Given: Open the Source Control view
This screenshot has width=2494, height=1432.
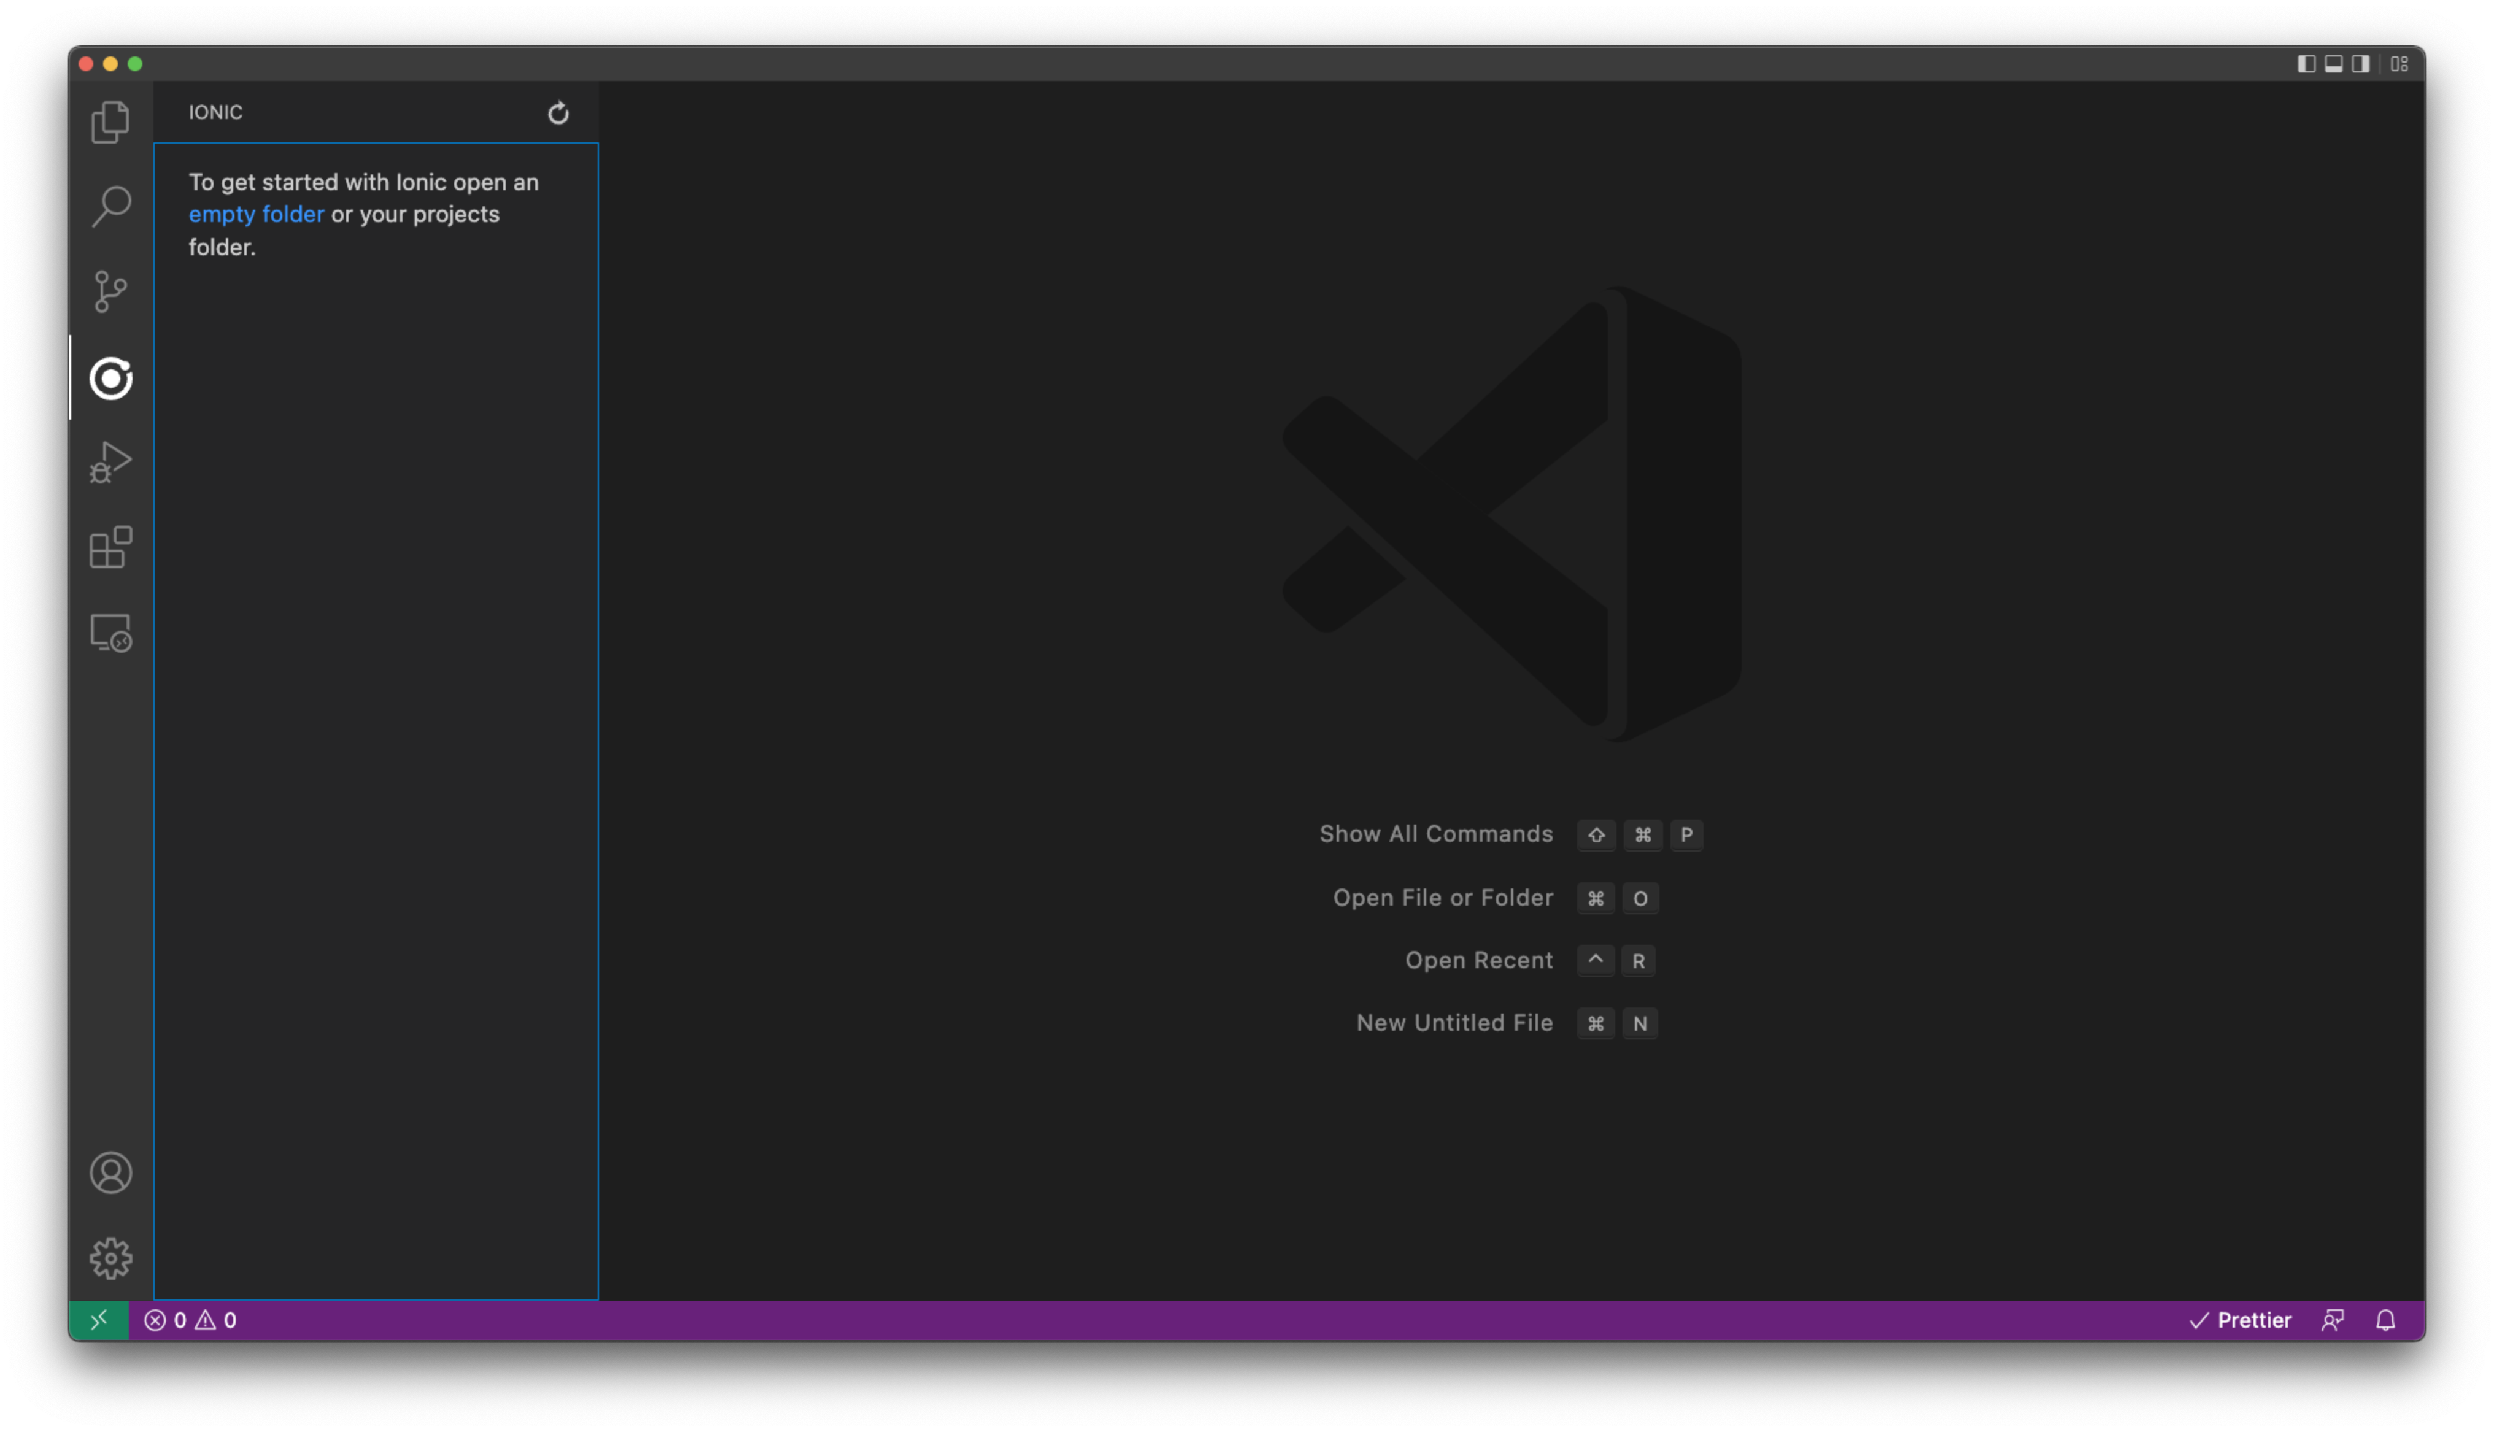Looking at the screenshot, I should point(110,292).
